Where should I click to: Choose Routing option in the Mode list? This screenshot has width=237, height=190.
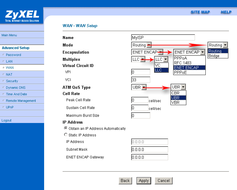tap(218, 51)
